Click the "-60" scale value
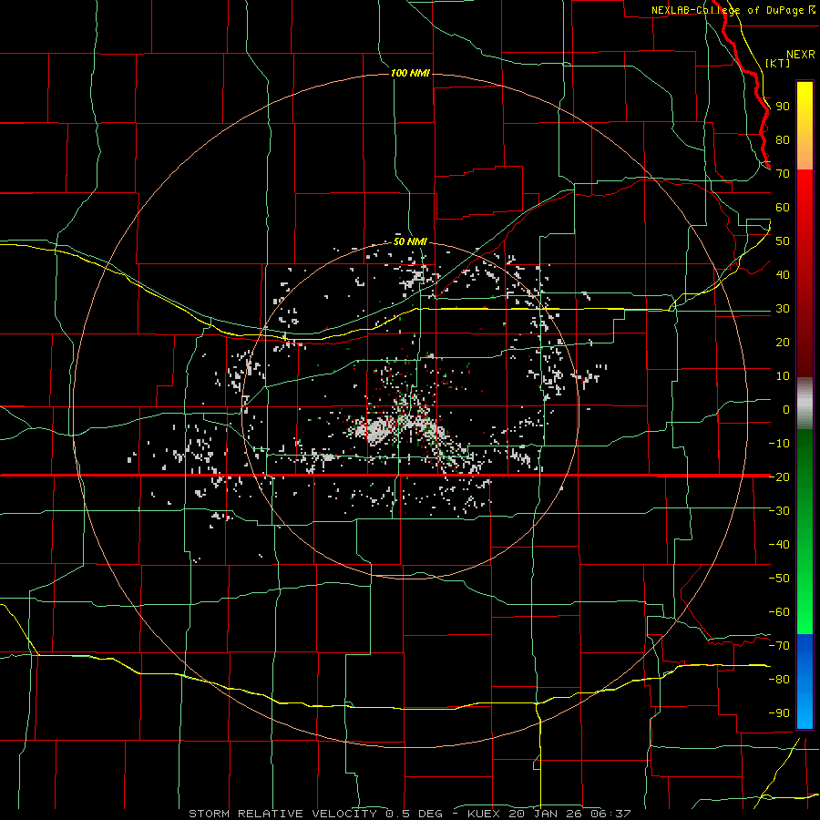 (779, 612)
